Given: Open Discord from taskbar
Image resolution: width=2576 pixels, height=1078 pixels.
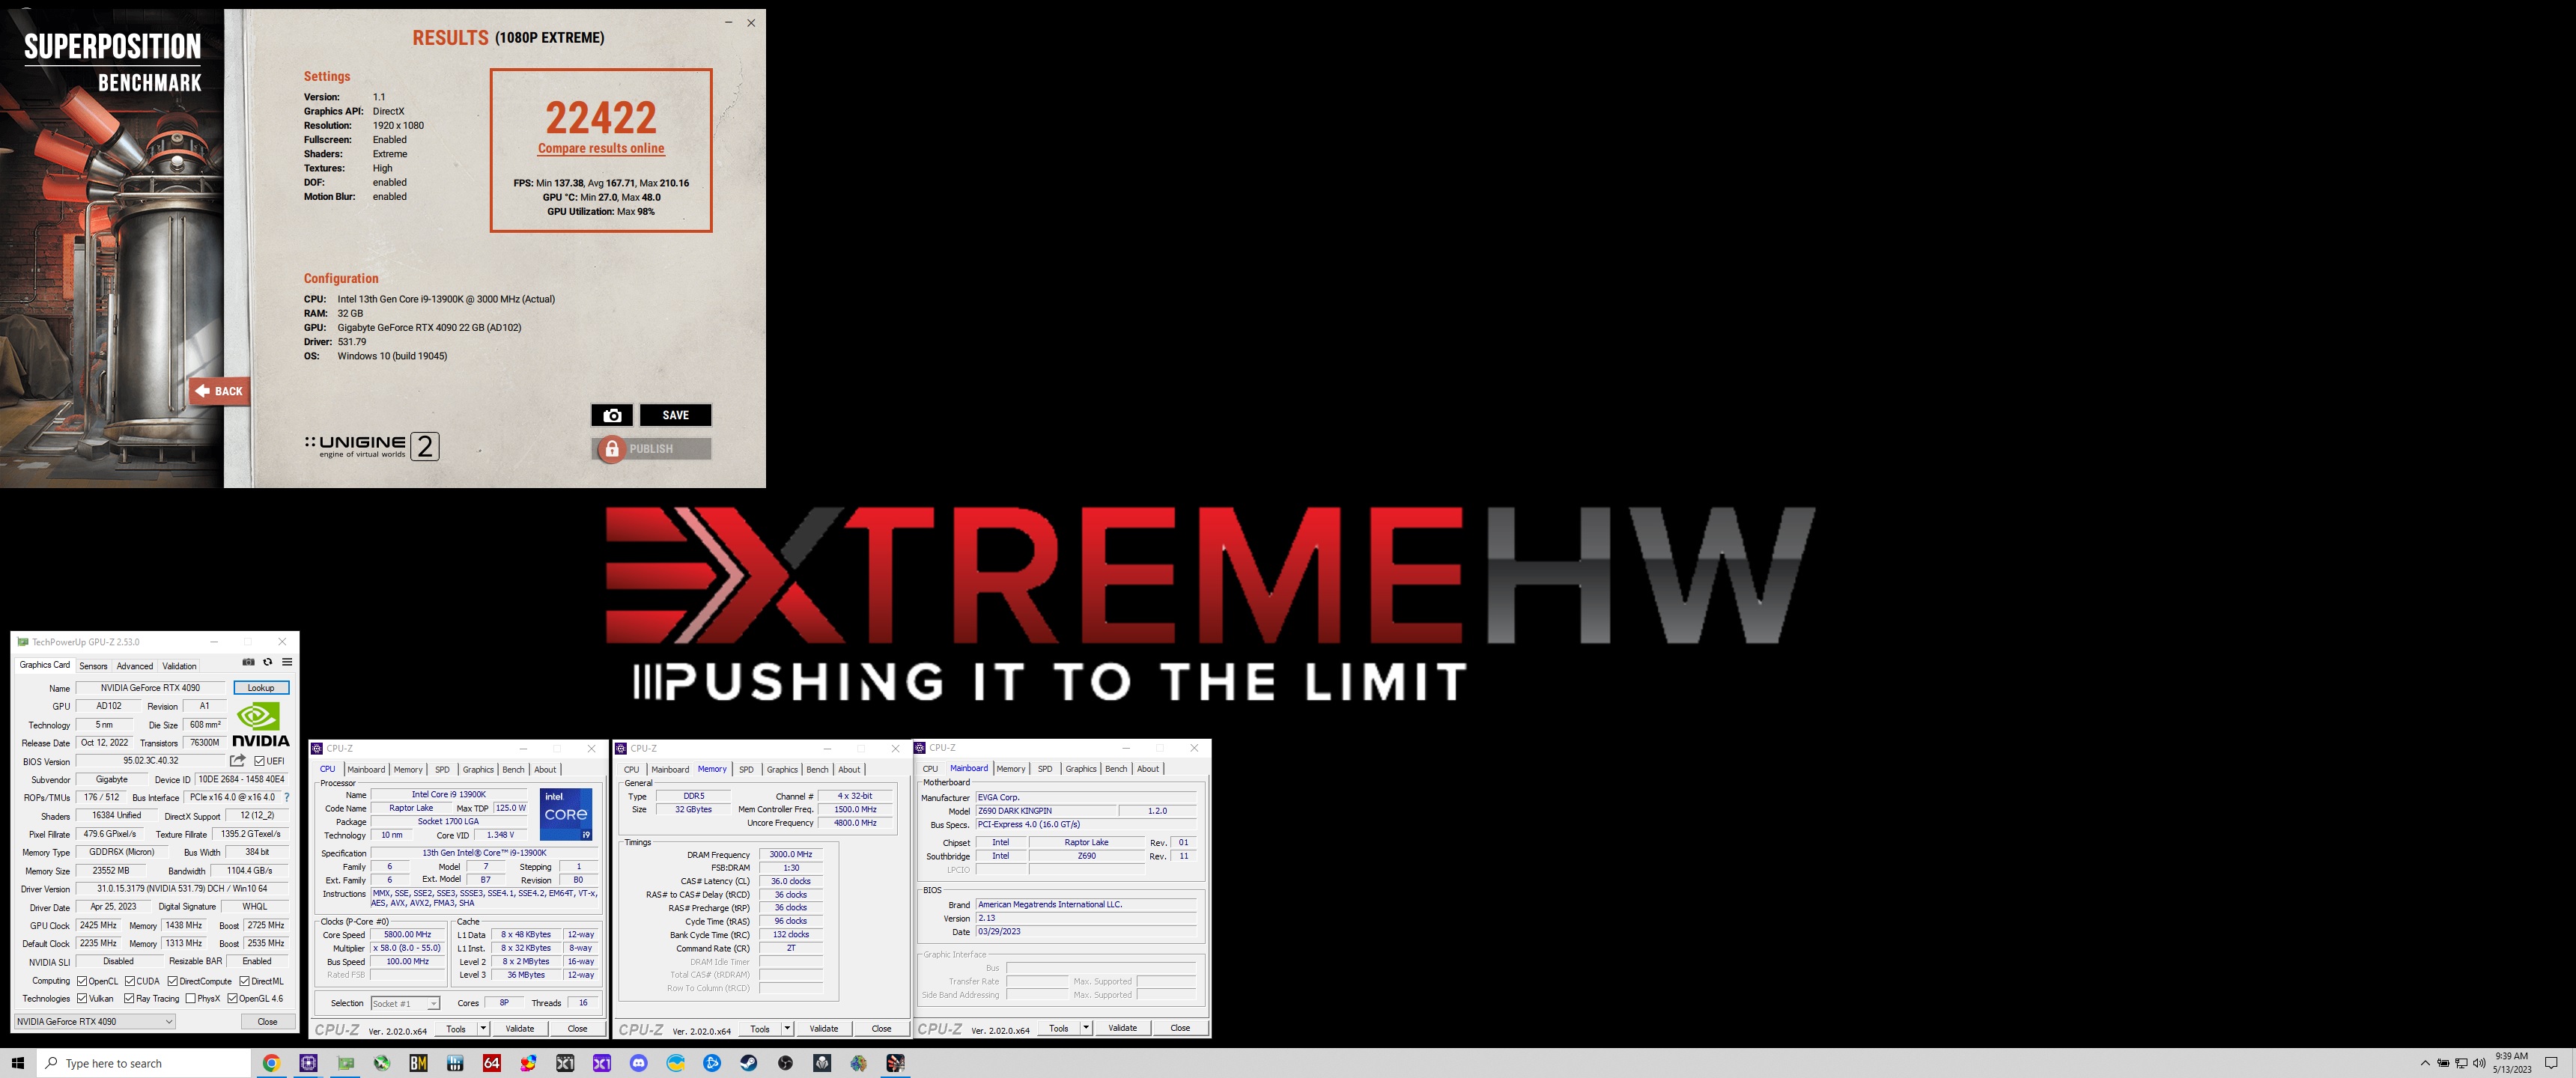Looking at the screenshot, I should [x=638, y=1063].
